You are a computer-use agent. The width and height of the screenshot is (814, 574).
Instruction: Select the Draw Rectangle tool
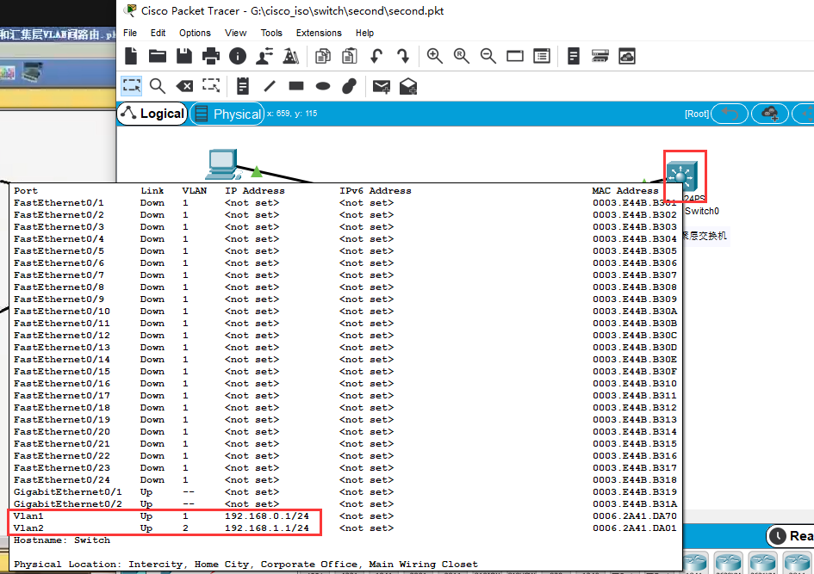[x=296, y=85]
